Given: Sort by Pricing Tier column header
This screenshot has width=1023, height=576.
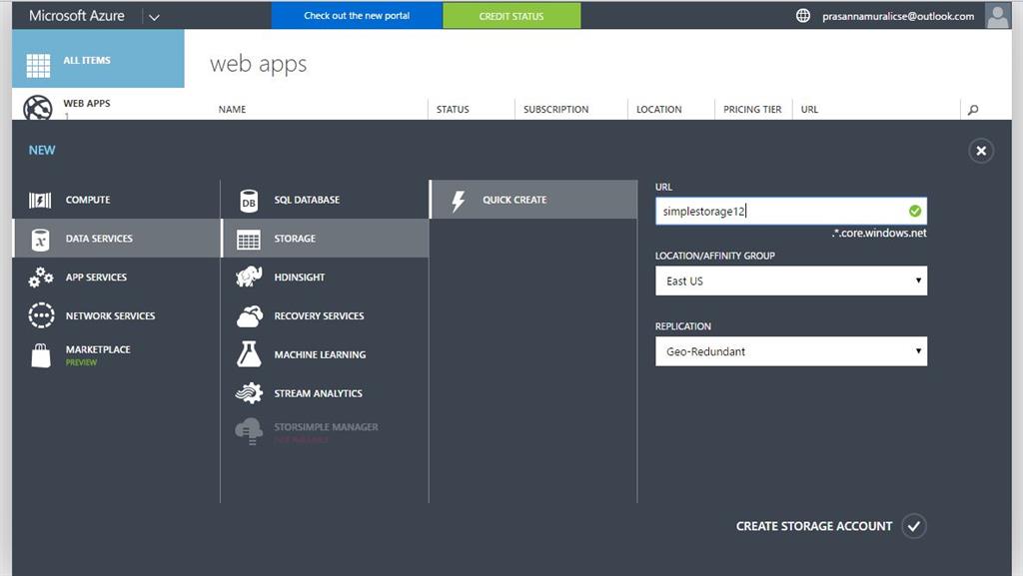Looking at the screenshot, I should [x=752, y=110].
